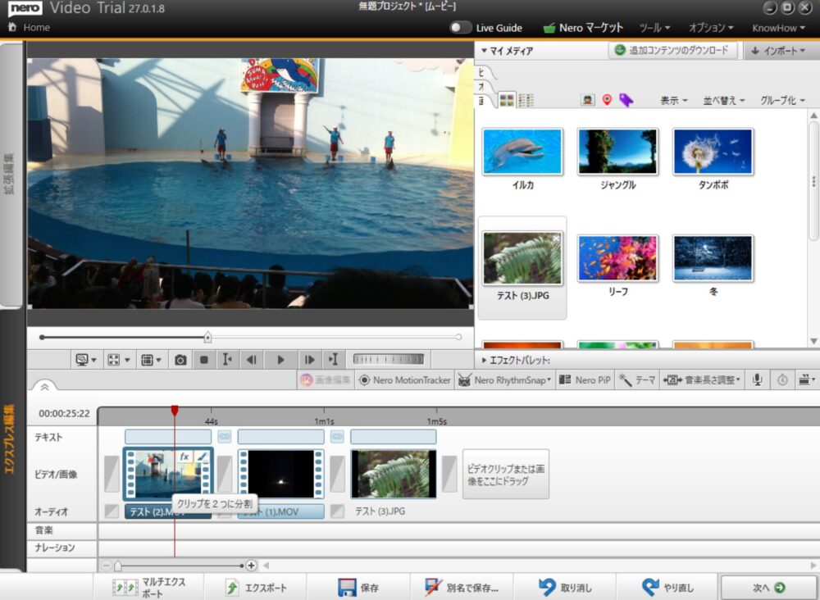Go to the Home screen
This screenshot has width=820, height=600.
(30, 27)
